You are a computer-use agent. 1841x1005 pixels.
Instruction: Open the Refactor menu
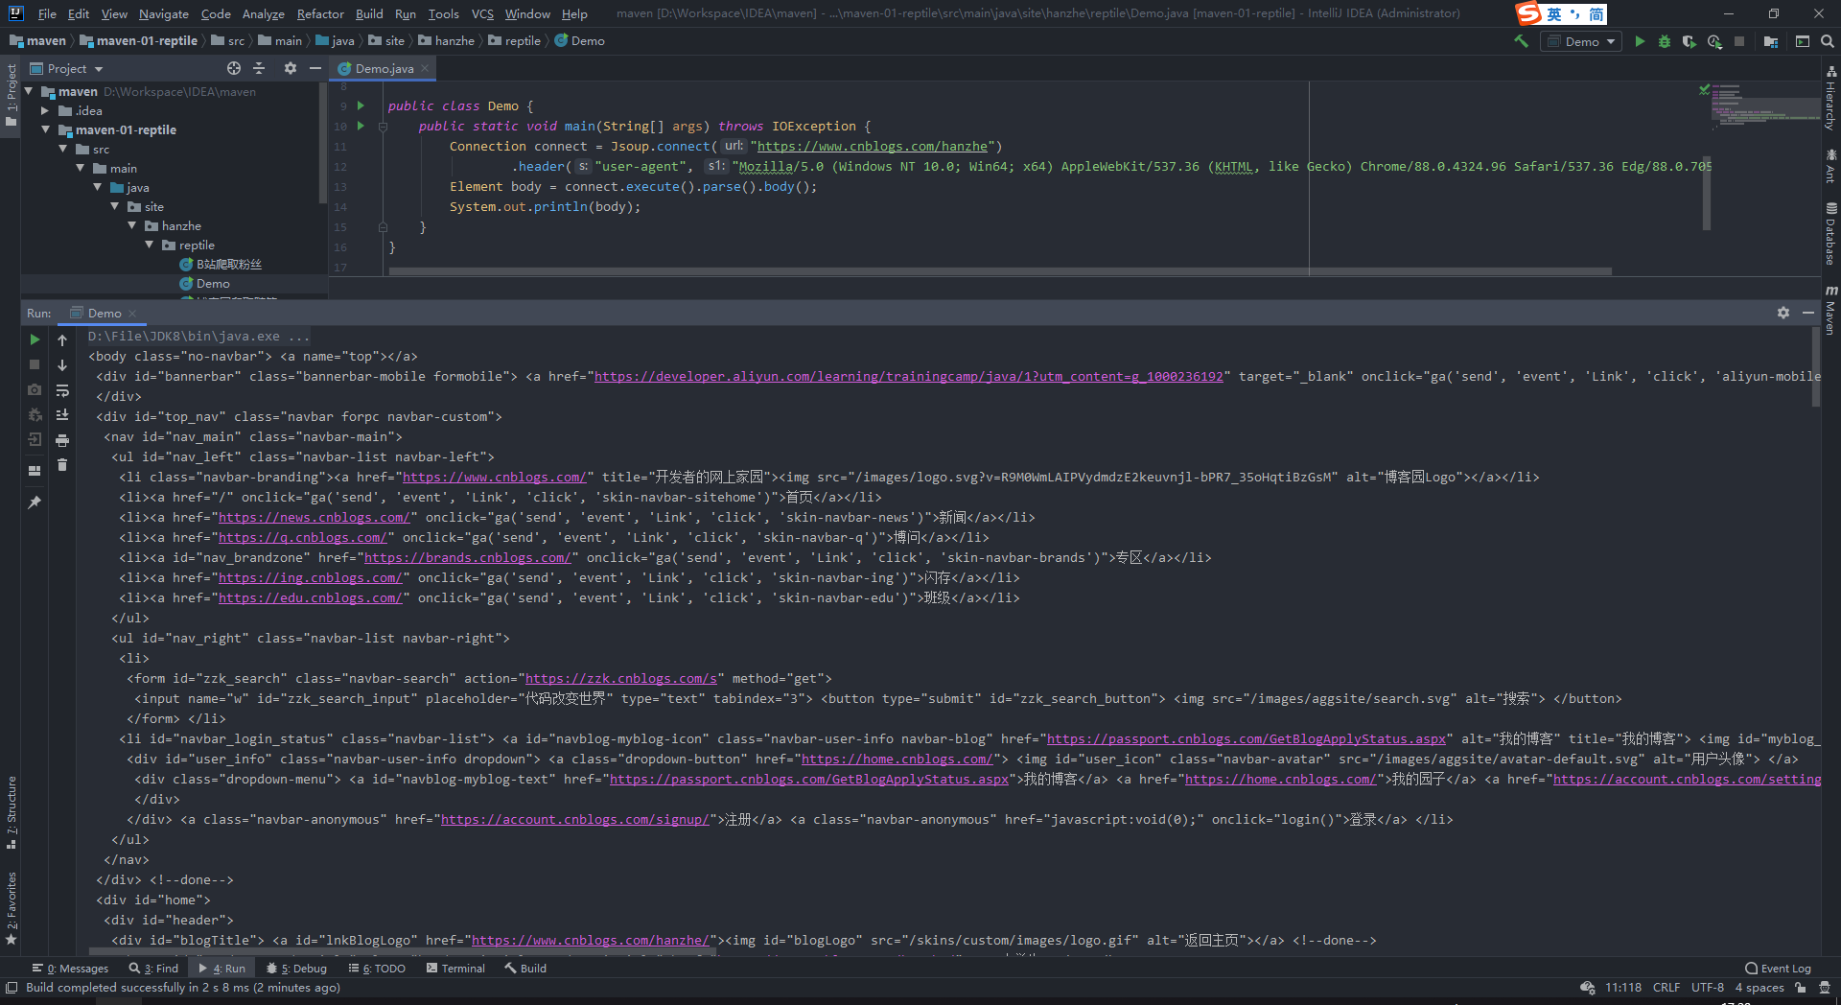tap(320, 14)
